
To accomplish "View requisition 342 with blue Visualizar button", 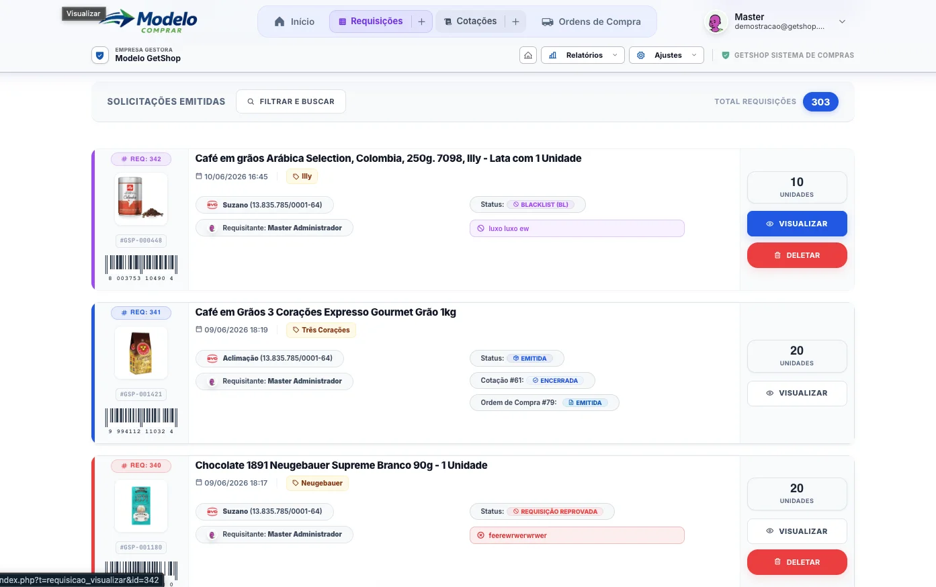I will pyautogui.click(x=797, y=224).
